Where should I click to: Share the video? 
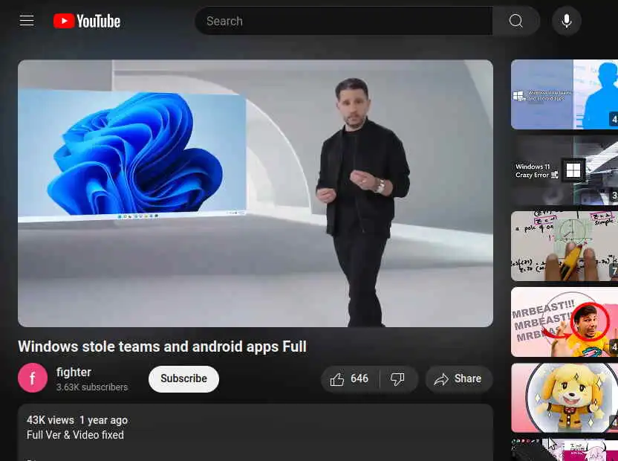tap(459, 379)
